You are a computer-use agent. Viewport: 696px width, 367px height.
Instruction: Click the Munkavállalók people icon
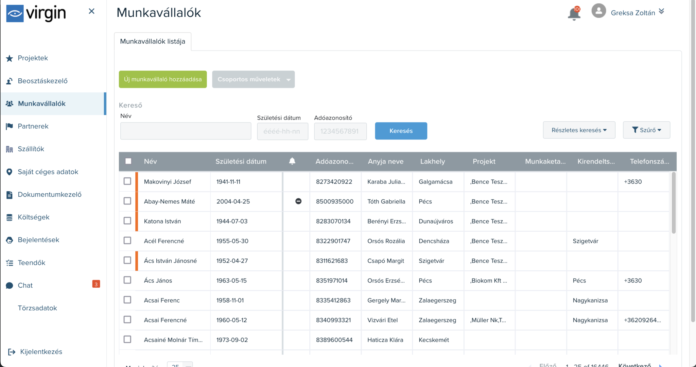tap(10, 104)
